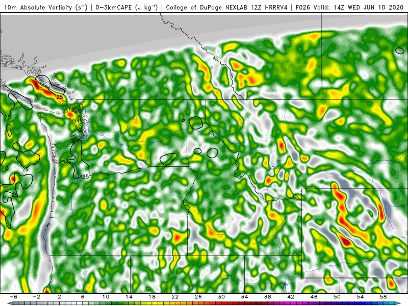This screenshot has height=306, width=408.
Task: Click the '10m Absolute Vorticity' title text
Action: [38, 7]
